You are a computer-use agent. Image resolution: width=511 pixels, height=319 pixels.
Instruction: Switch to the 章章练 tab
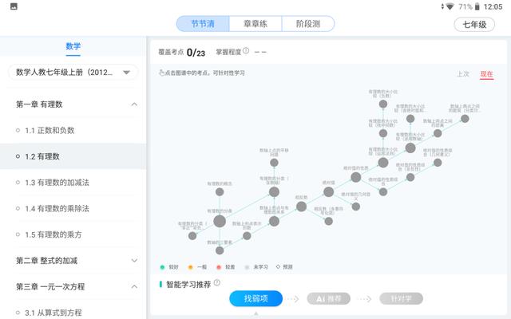[255, 24]
